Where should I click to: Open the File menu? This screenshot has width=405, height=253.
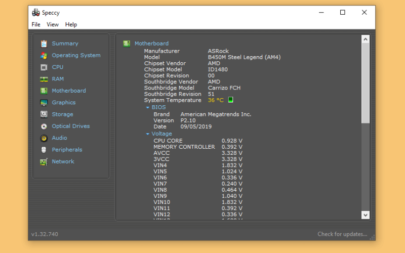click(36, 24)
